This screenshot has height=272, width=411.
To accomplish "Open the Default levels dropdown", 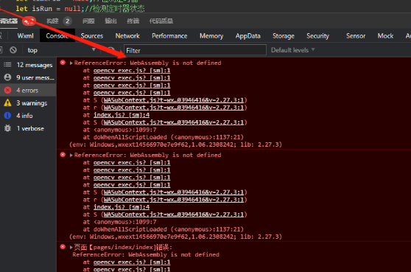I will point(292,50).
